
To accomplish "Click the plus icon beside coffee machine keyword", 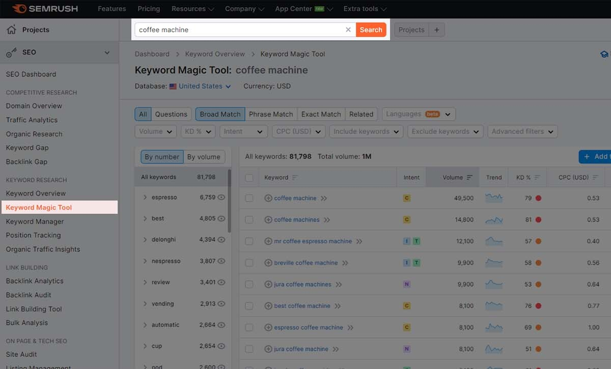I will [x=268, y=198].
